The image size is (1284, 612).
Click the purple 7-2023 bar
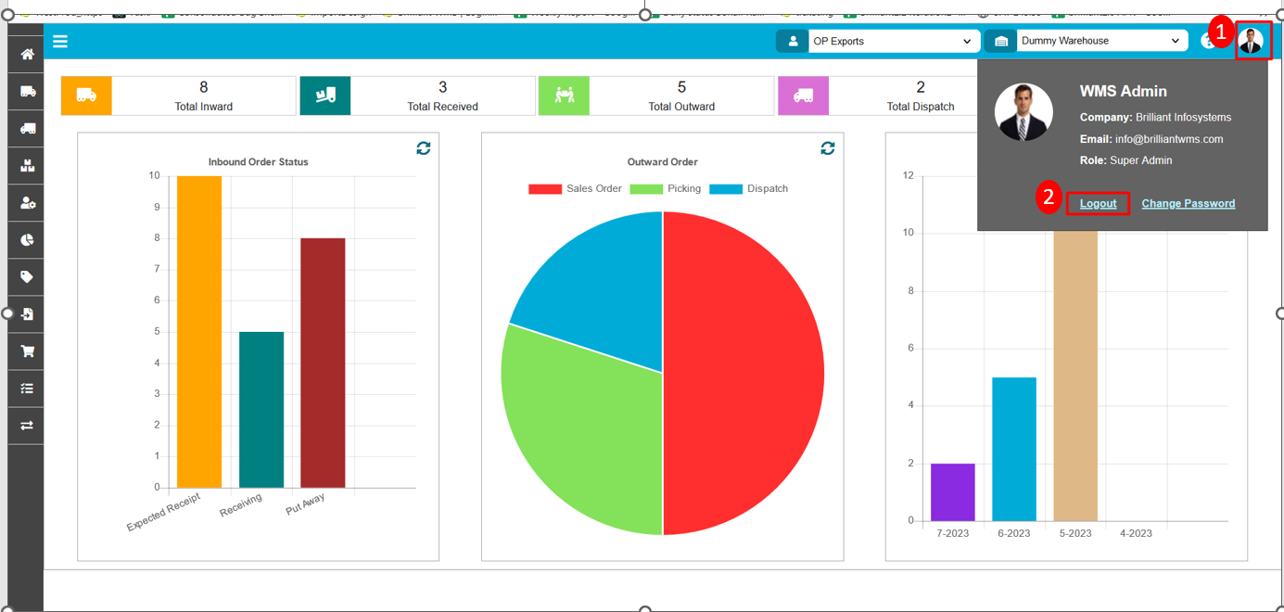click(x=953, y=492)
